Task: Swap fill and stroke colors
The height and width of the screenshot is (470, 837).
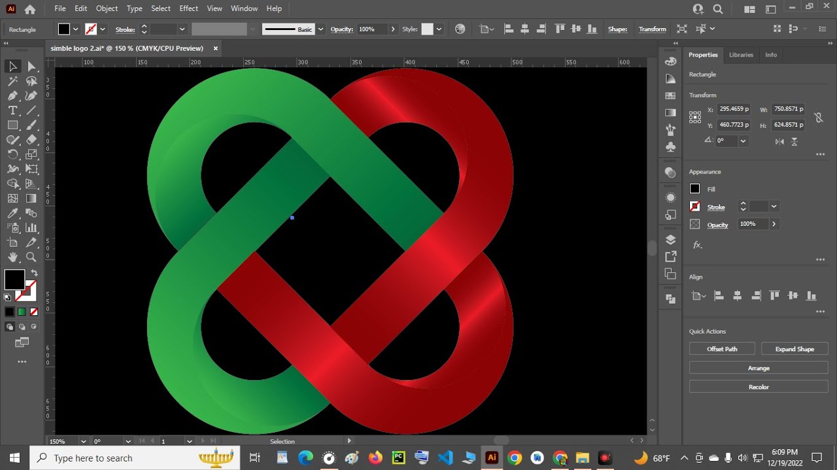Action: (34, 273)
